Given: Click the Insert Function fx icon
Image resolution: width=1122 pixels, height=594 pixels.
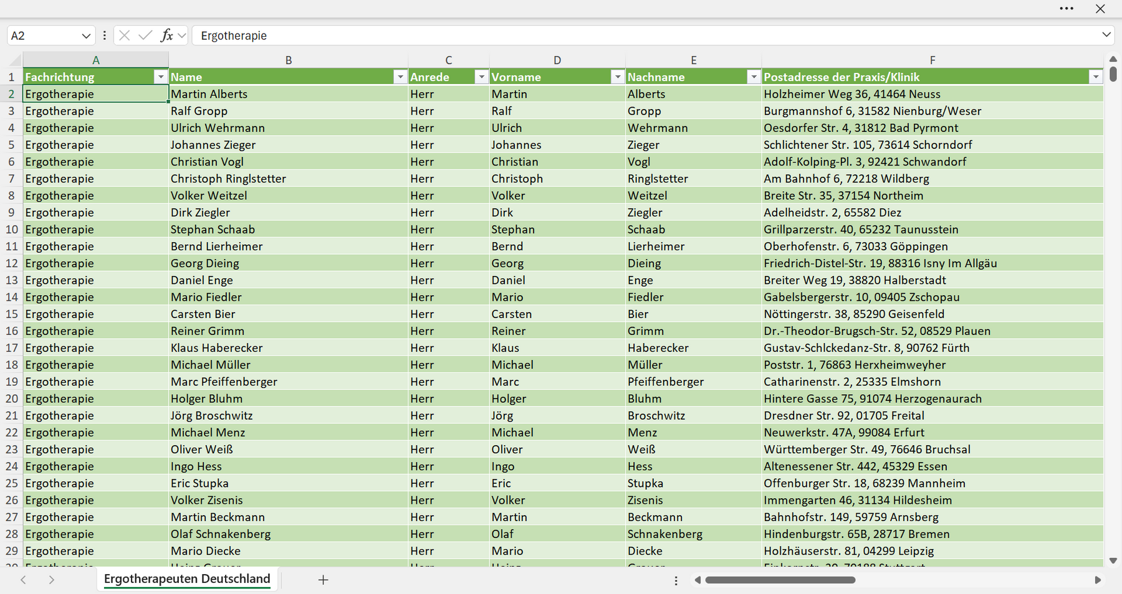Looking at the screenshot, I should click(166, 35).
